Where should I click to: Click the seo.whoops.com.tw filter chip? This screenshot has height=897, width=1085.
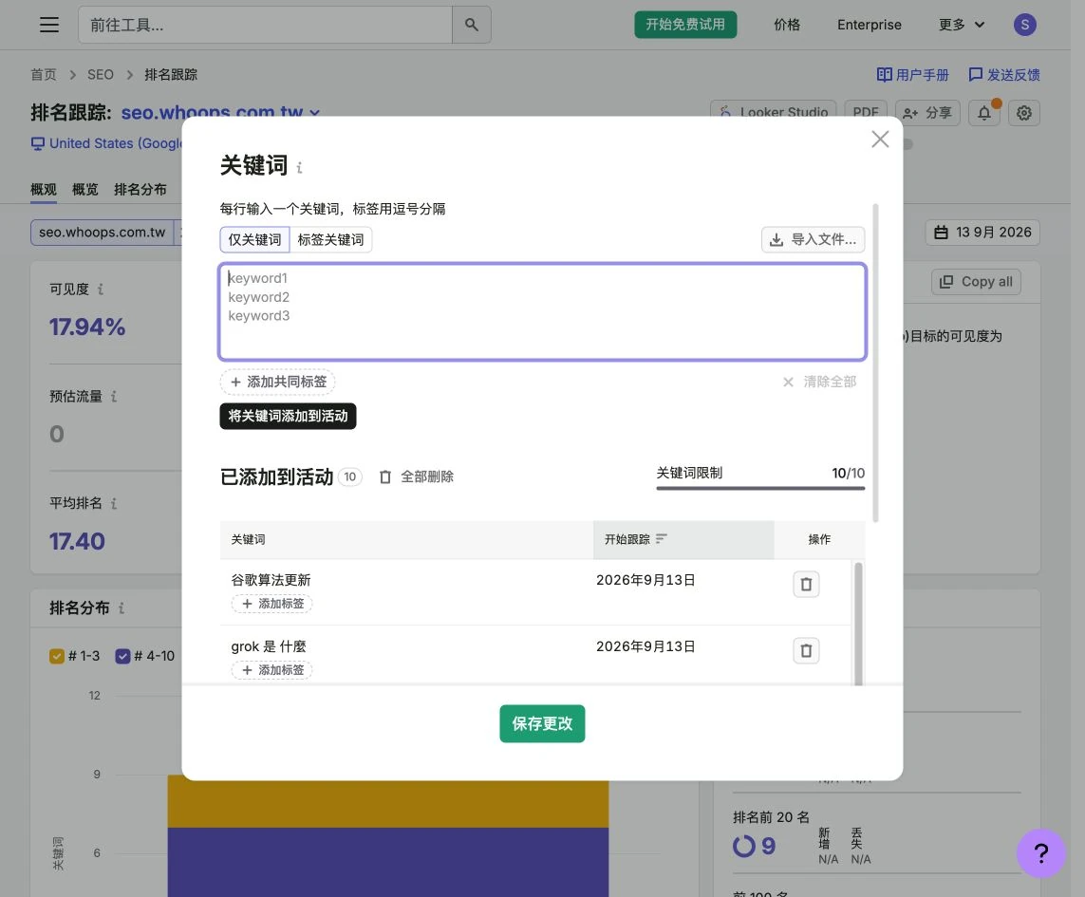(103, 233)
